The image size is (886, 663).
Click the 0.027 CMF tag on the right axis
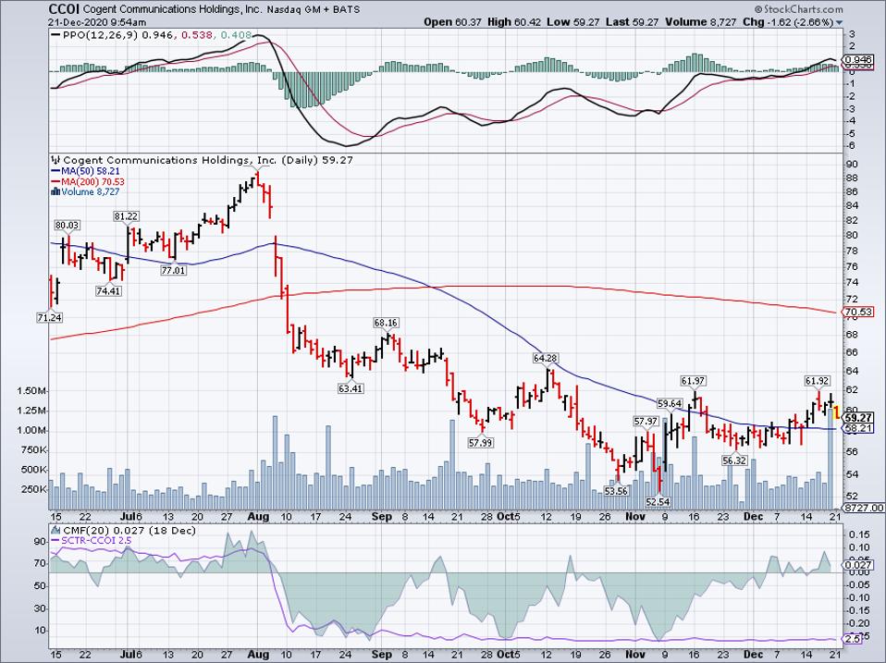pos(857,565)
